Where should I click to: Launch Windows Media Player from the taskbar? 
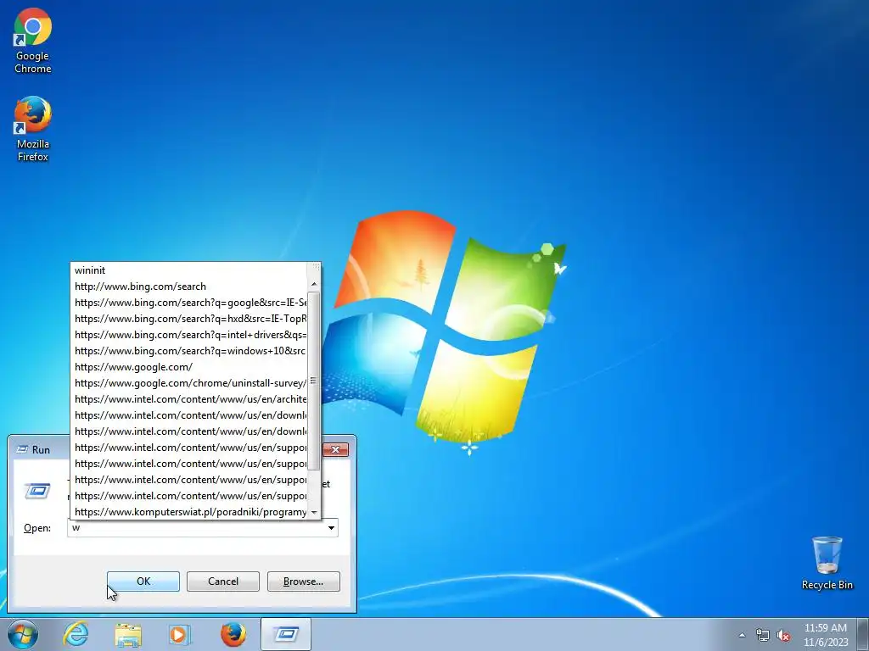coord(179,634)
